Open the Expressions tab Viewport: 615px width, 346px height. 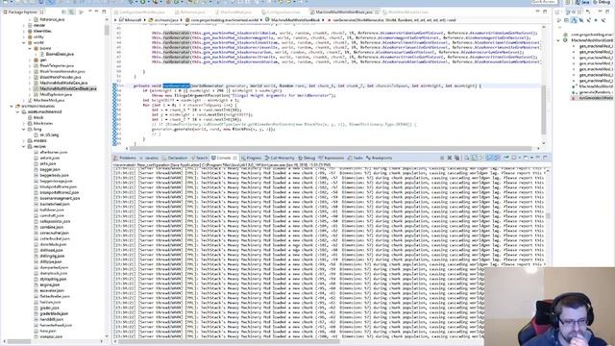[x=332, y=158]
